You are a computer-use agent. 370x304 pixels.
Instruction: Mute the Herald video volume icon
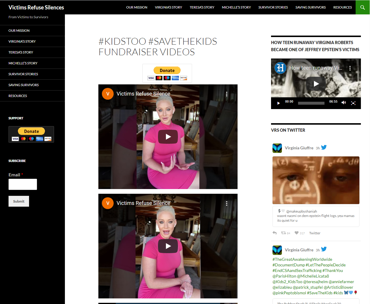pos(344,103)
